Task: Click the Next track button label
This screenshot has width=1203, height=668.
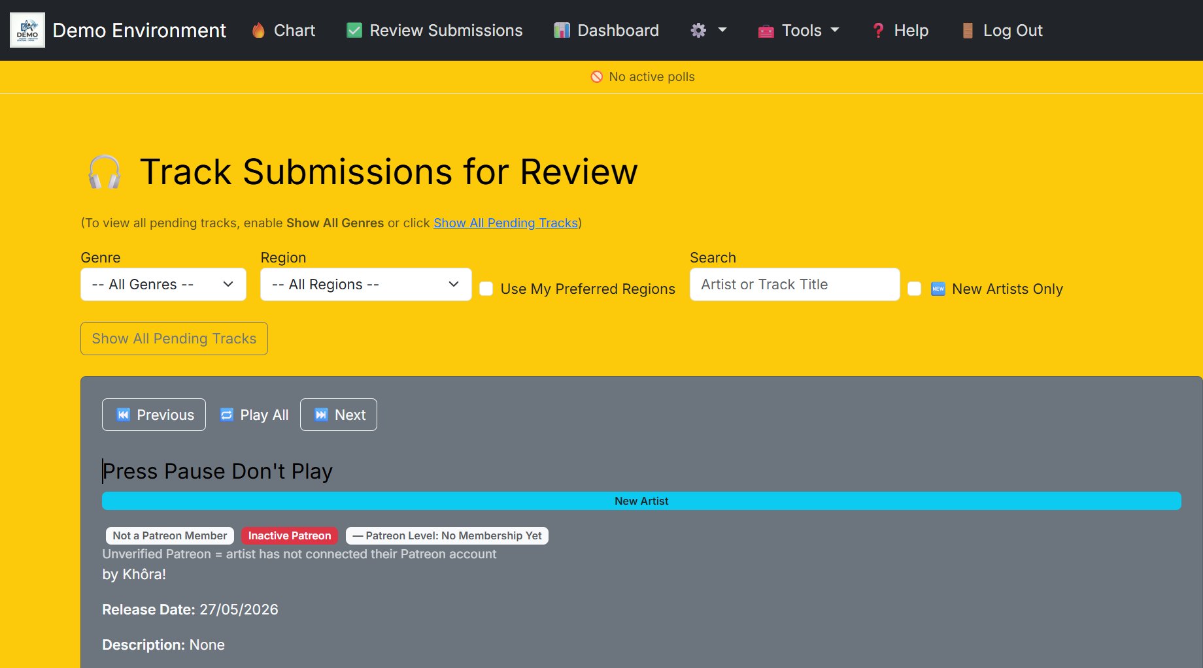Action: pos(350,415)
